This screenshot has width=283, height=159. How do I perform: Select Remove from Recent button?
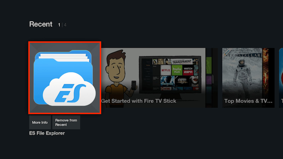pyautogui.click(x=66, y=122)
